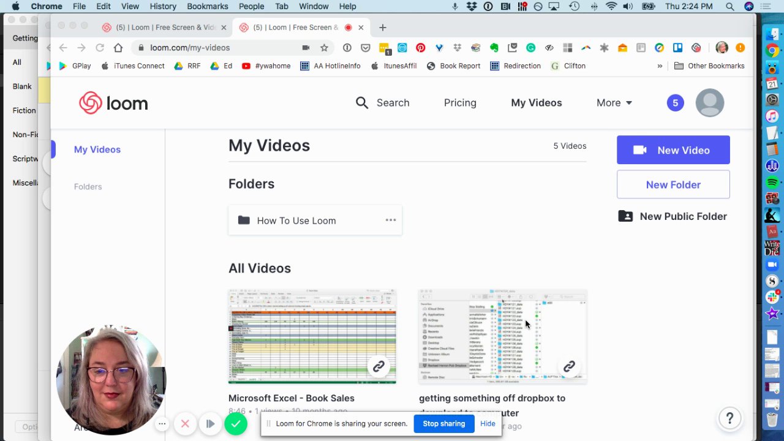Open recording more-options ellipsis
Viewport: 784px width, 441px height.
pyautogui.click(x=162, y=424)
